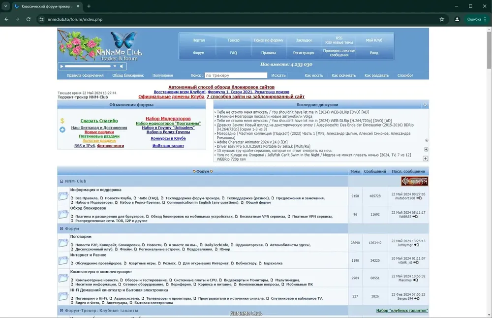The width and height of the screenshot is (492, 318).
Task: Open Мой Клуб menu item
Action: [374, 40]
